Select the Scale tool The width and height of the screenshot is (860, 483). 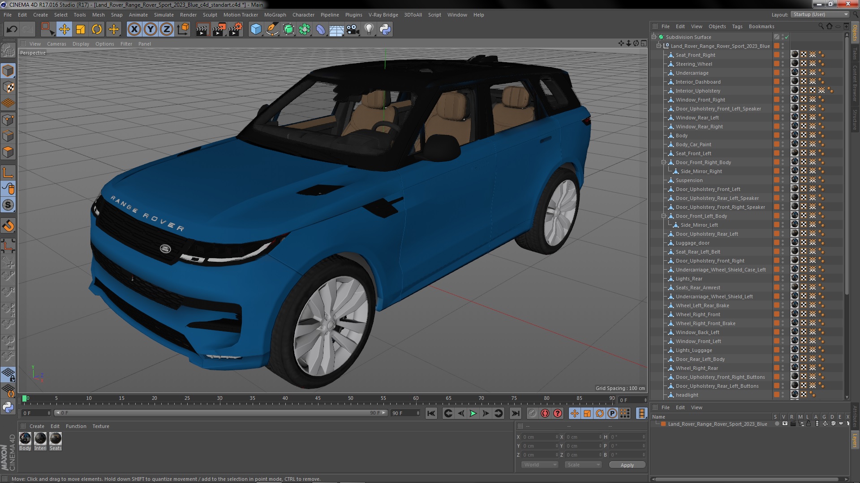(81, 30)
